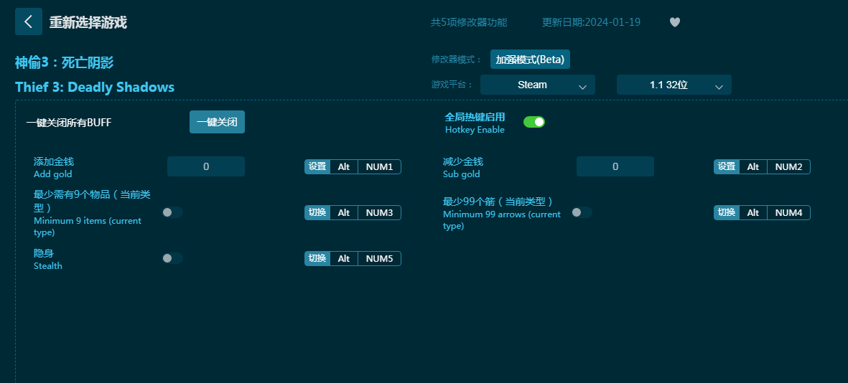Click 切换 for Minimum 99 arrows hotkey

(727, 212)
